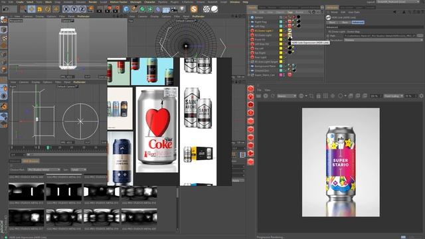425x239 pixels.
Task: Open ProRender menu in Perspective viewport
Action: [84, 16]
